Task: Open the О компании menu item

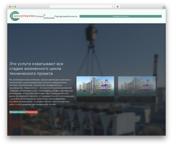Action: pyautogui.click(x=49, y=16)
